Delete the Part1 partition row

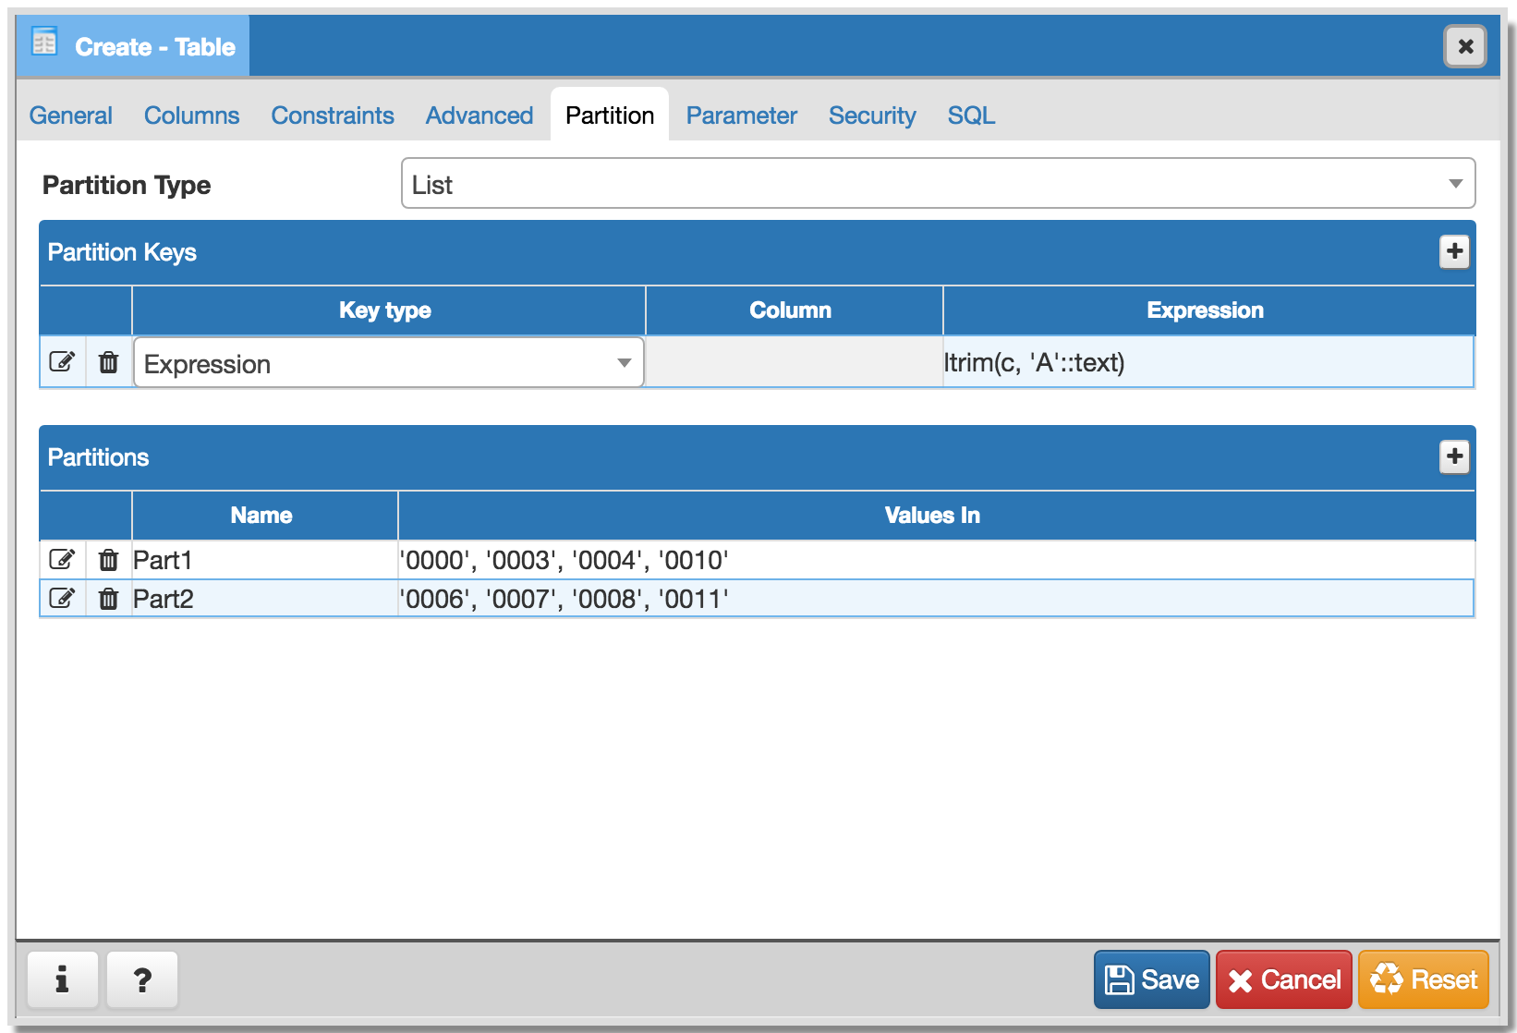pyautogui.click(x=109, y=560)
